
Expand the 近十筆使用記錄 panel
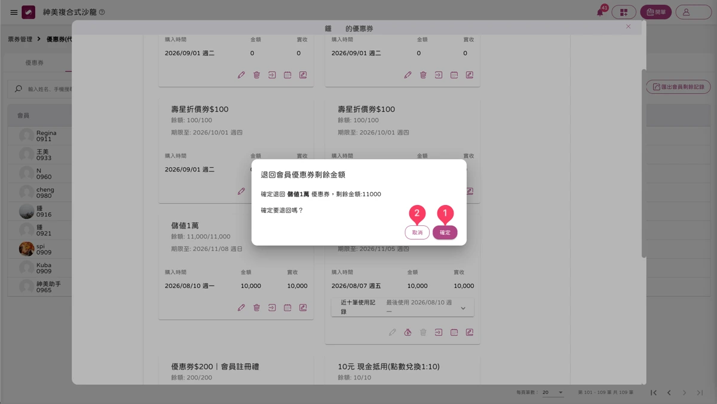[x=403, y=307]
